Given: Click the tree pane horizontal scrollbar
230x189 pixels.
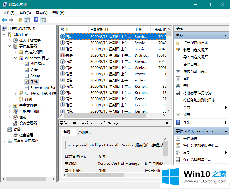Looking at the screenshot, I should click(26, 179).
